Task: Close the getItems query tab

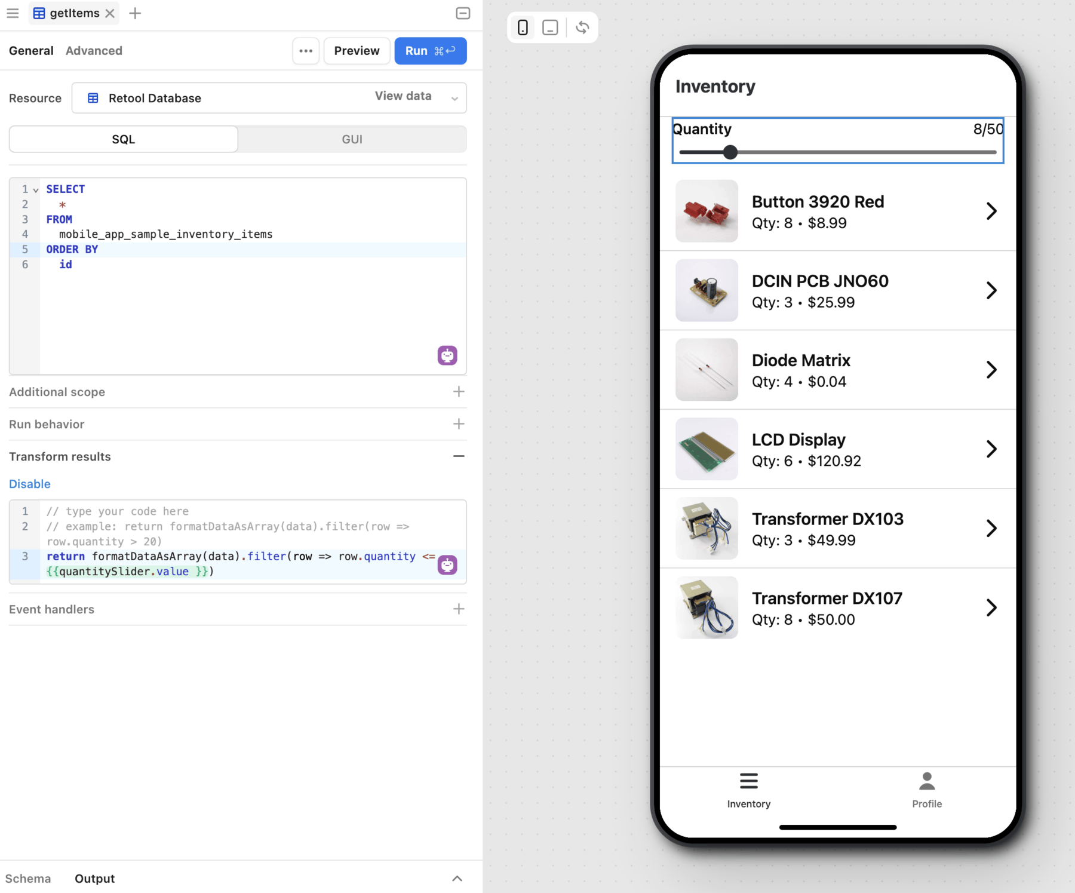Action: (x=110, y=13)
